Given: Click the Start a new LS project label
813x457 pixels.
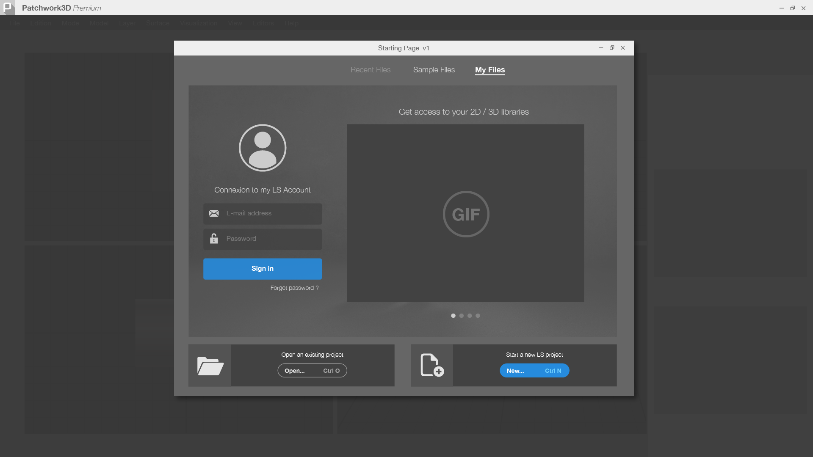Looking at the screenshot, I should [x=534, y=355].
